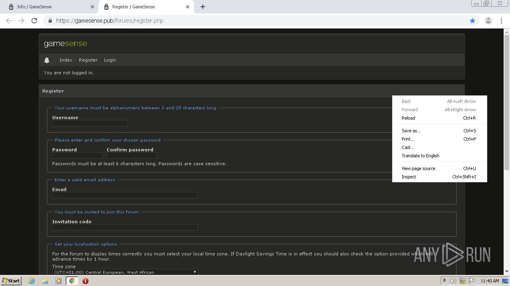Click the Password input field
510x286 pixels.
pyautogui.click(x=77, y=155)
